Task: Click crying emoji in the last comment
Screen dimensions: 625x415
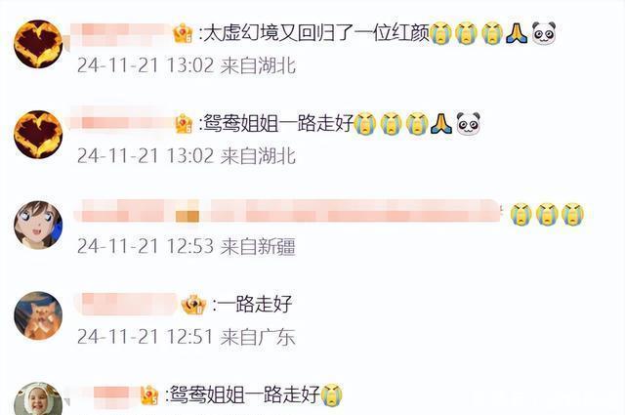Action: click(332, 395)
